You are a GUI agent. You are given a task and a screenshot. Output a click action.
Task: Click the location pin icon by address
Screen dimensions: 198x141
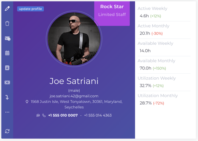coord(27,102)
